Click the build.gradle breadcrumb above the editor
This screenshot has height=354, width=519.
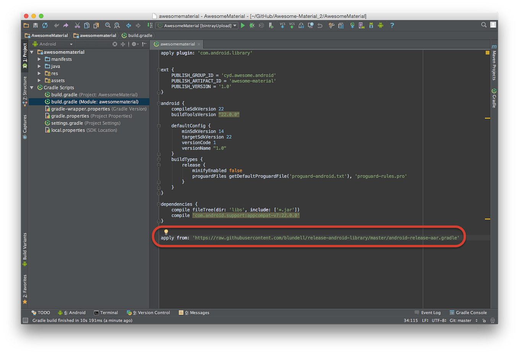(139, 35)
